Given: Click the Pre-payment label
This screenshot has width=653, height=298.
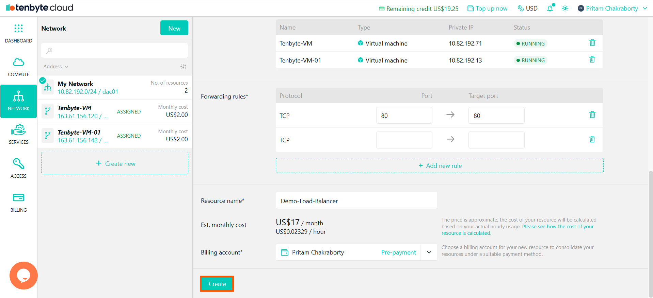Looking at the screenshot, I should (398, 252).
